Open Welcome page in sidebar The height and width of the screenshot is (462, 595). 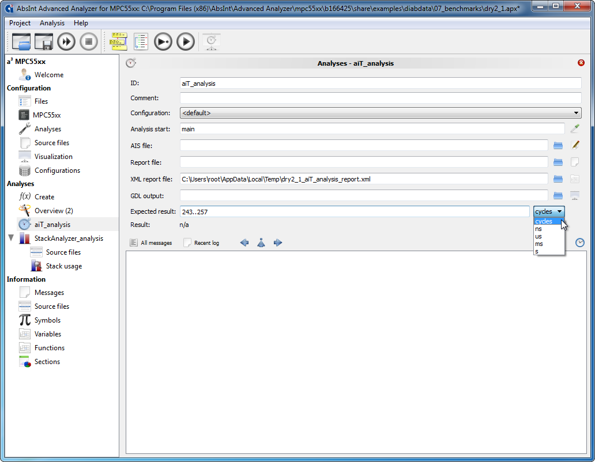(49, 75)
